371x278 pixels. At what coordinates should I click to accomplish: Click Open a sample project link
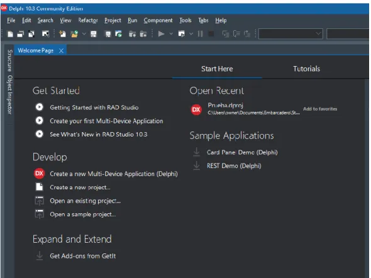83,214
